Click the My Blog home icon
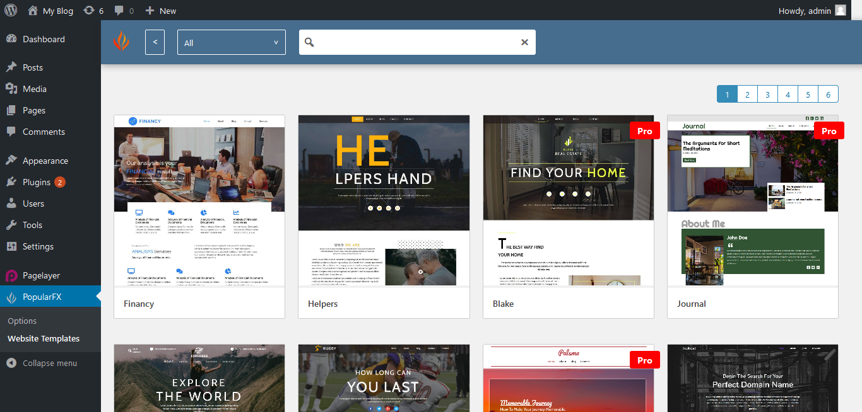 (x=33, y=10)
